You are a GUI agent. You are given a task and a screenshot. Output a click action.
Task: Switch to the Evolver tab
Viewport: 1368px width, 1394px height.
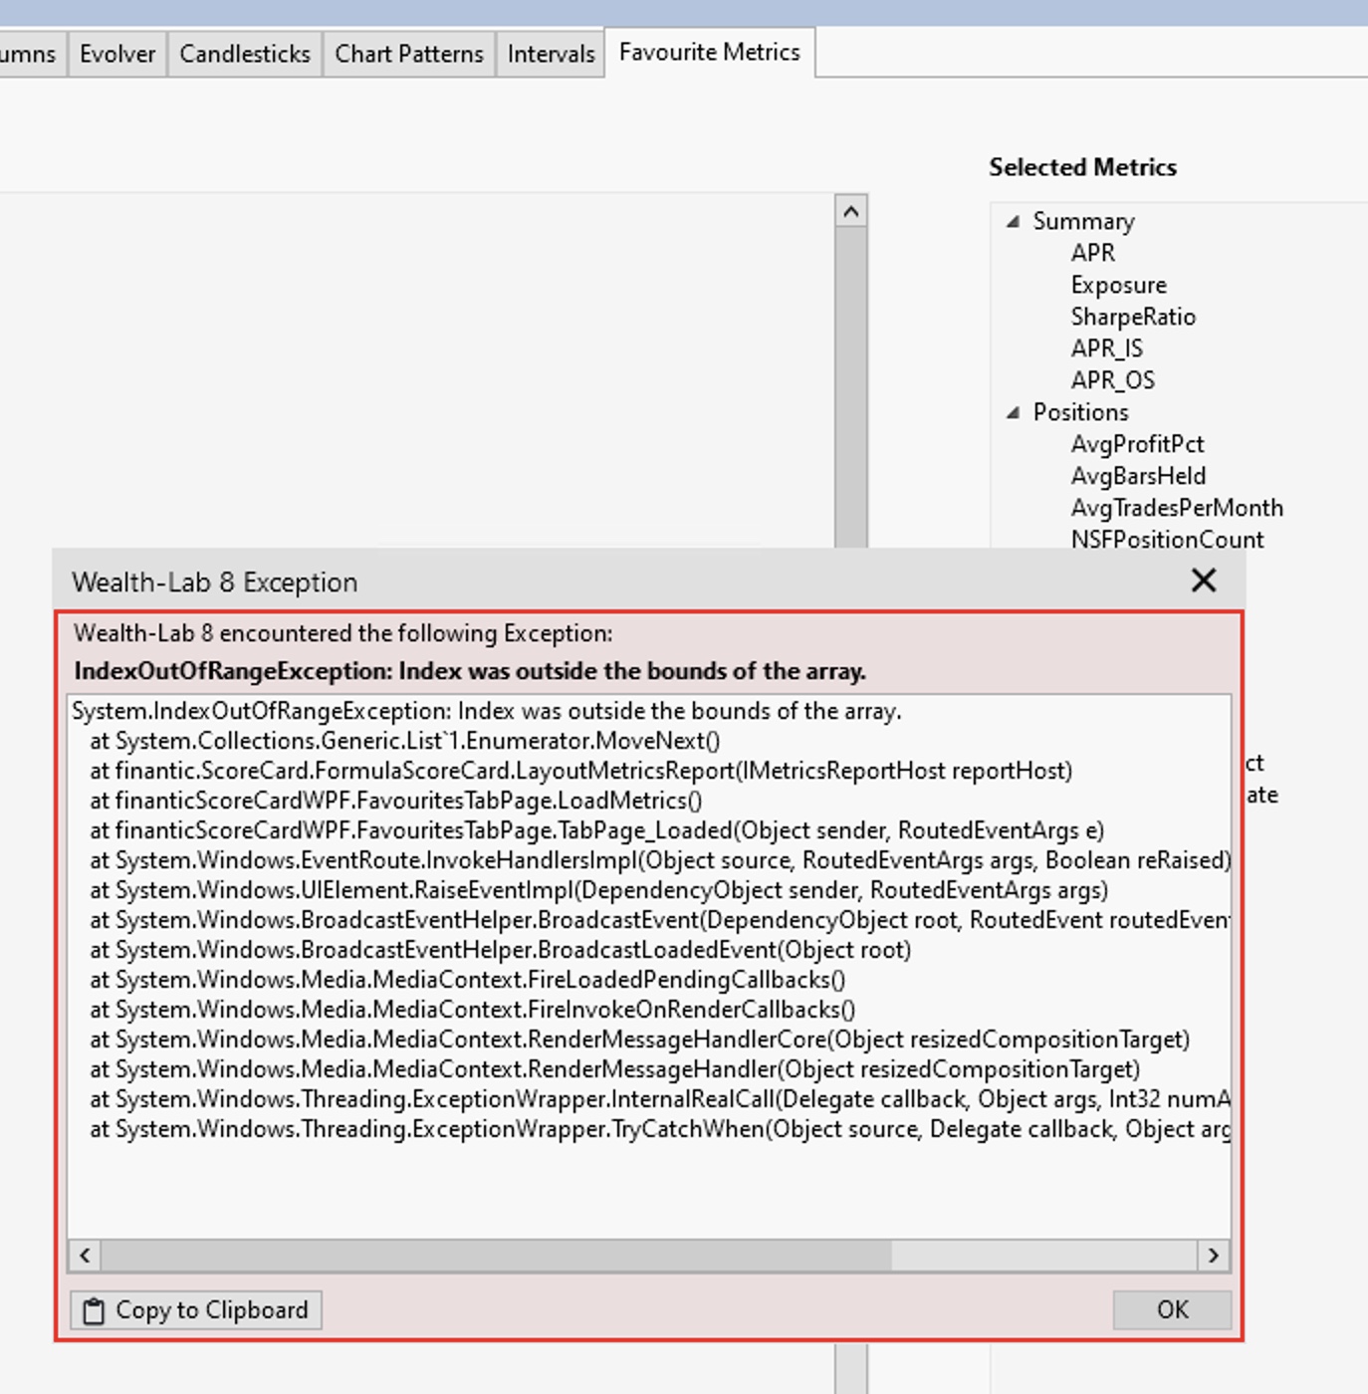click(x=117, y=54)
